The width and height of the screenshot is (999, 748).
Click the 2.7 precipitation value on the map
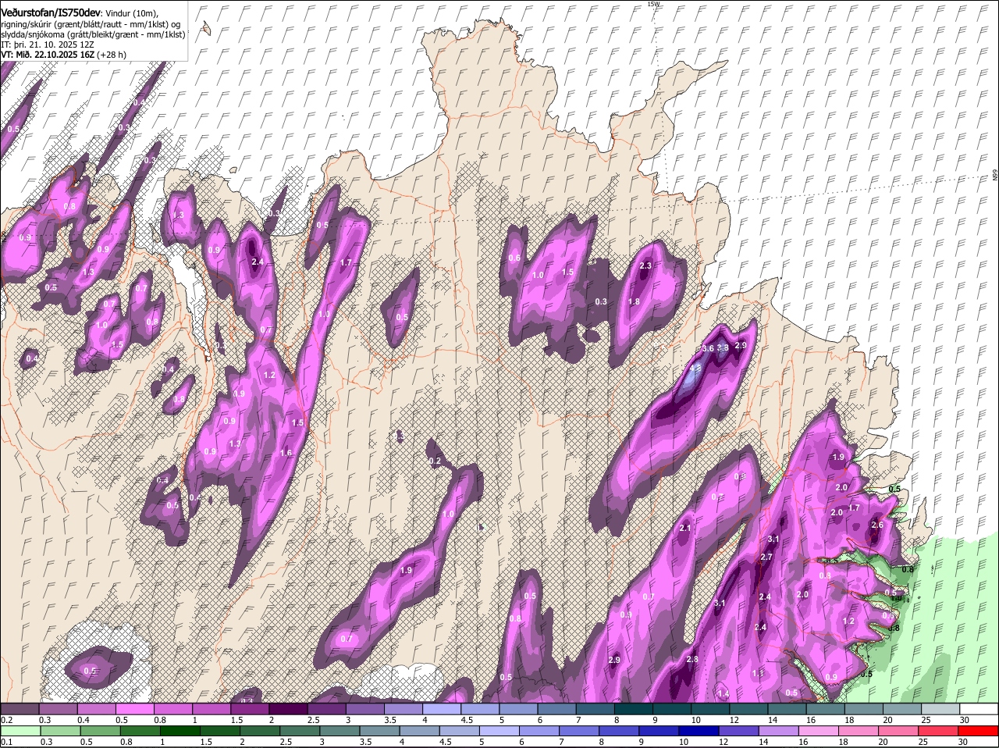tap(766, 557)
